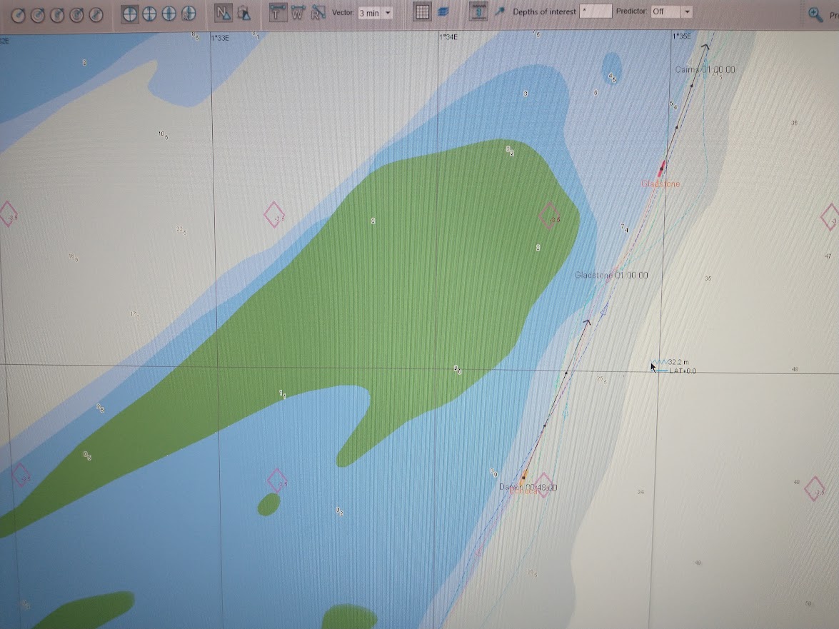Click the Cairns 01:00:00 waypoint label
The width and height of the screenshot is (839, 629).
pyautogui.click(x=705, y=70)
